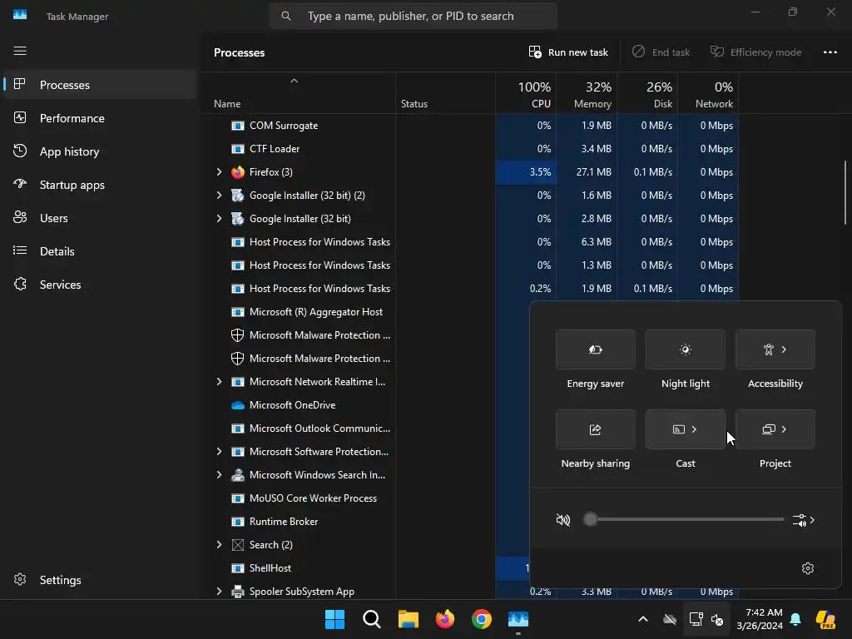Click the End task button
The height and width of the screenshot is (639, 852).
661,52
